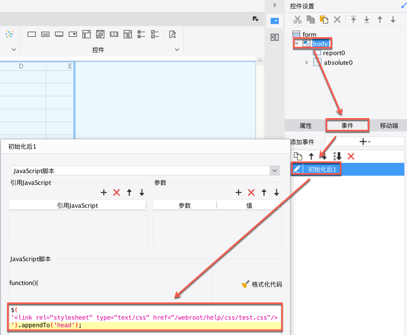Move widget to top layer
The height and width of the screenshot is (335, 407).
354,19
